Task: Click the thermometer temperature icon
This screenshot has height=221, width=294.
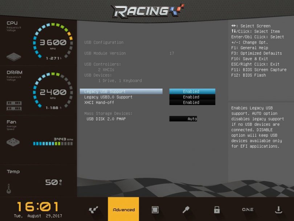Action: coord(9,189)
